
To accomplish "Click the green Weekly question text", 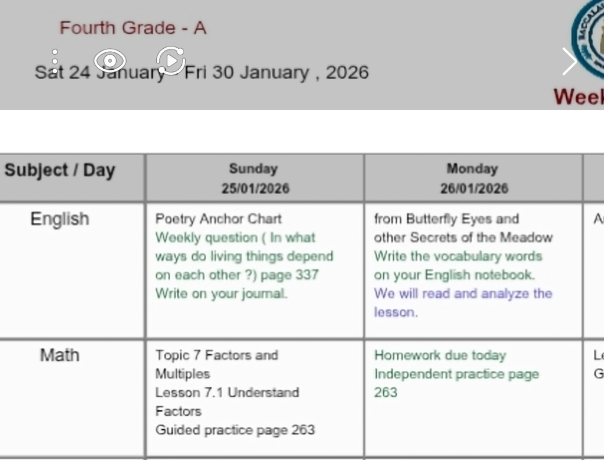I will tap(244, 256).
